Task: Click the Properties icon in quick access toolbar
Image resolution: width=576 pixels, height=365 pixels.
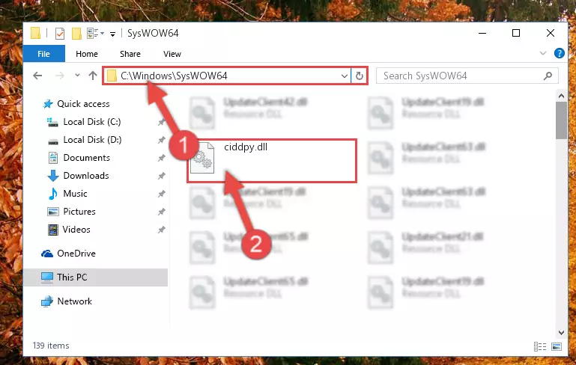Action: point(59,34)
